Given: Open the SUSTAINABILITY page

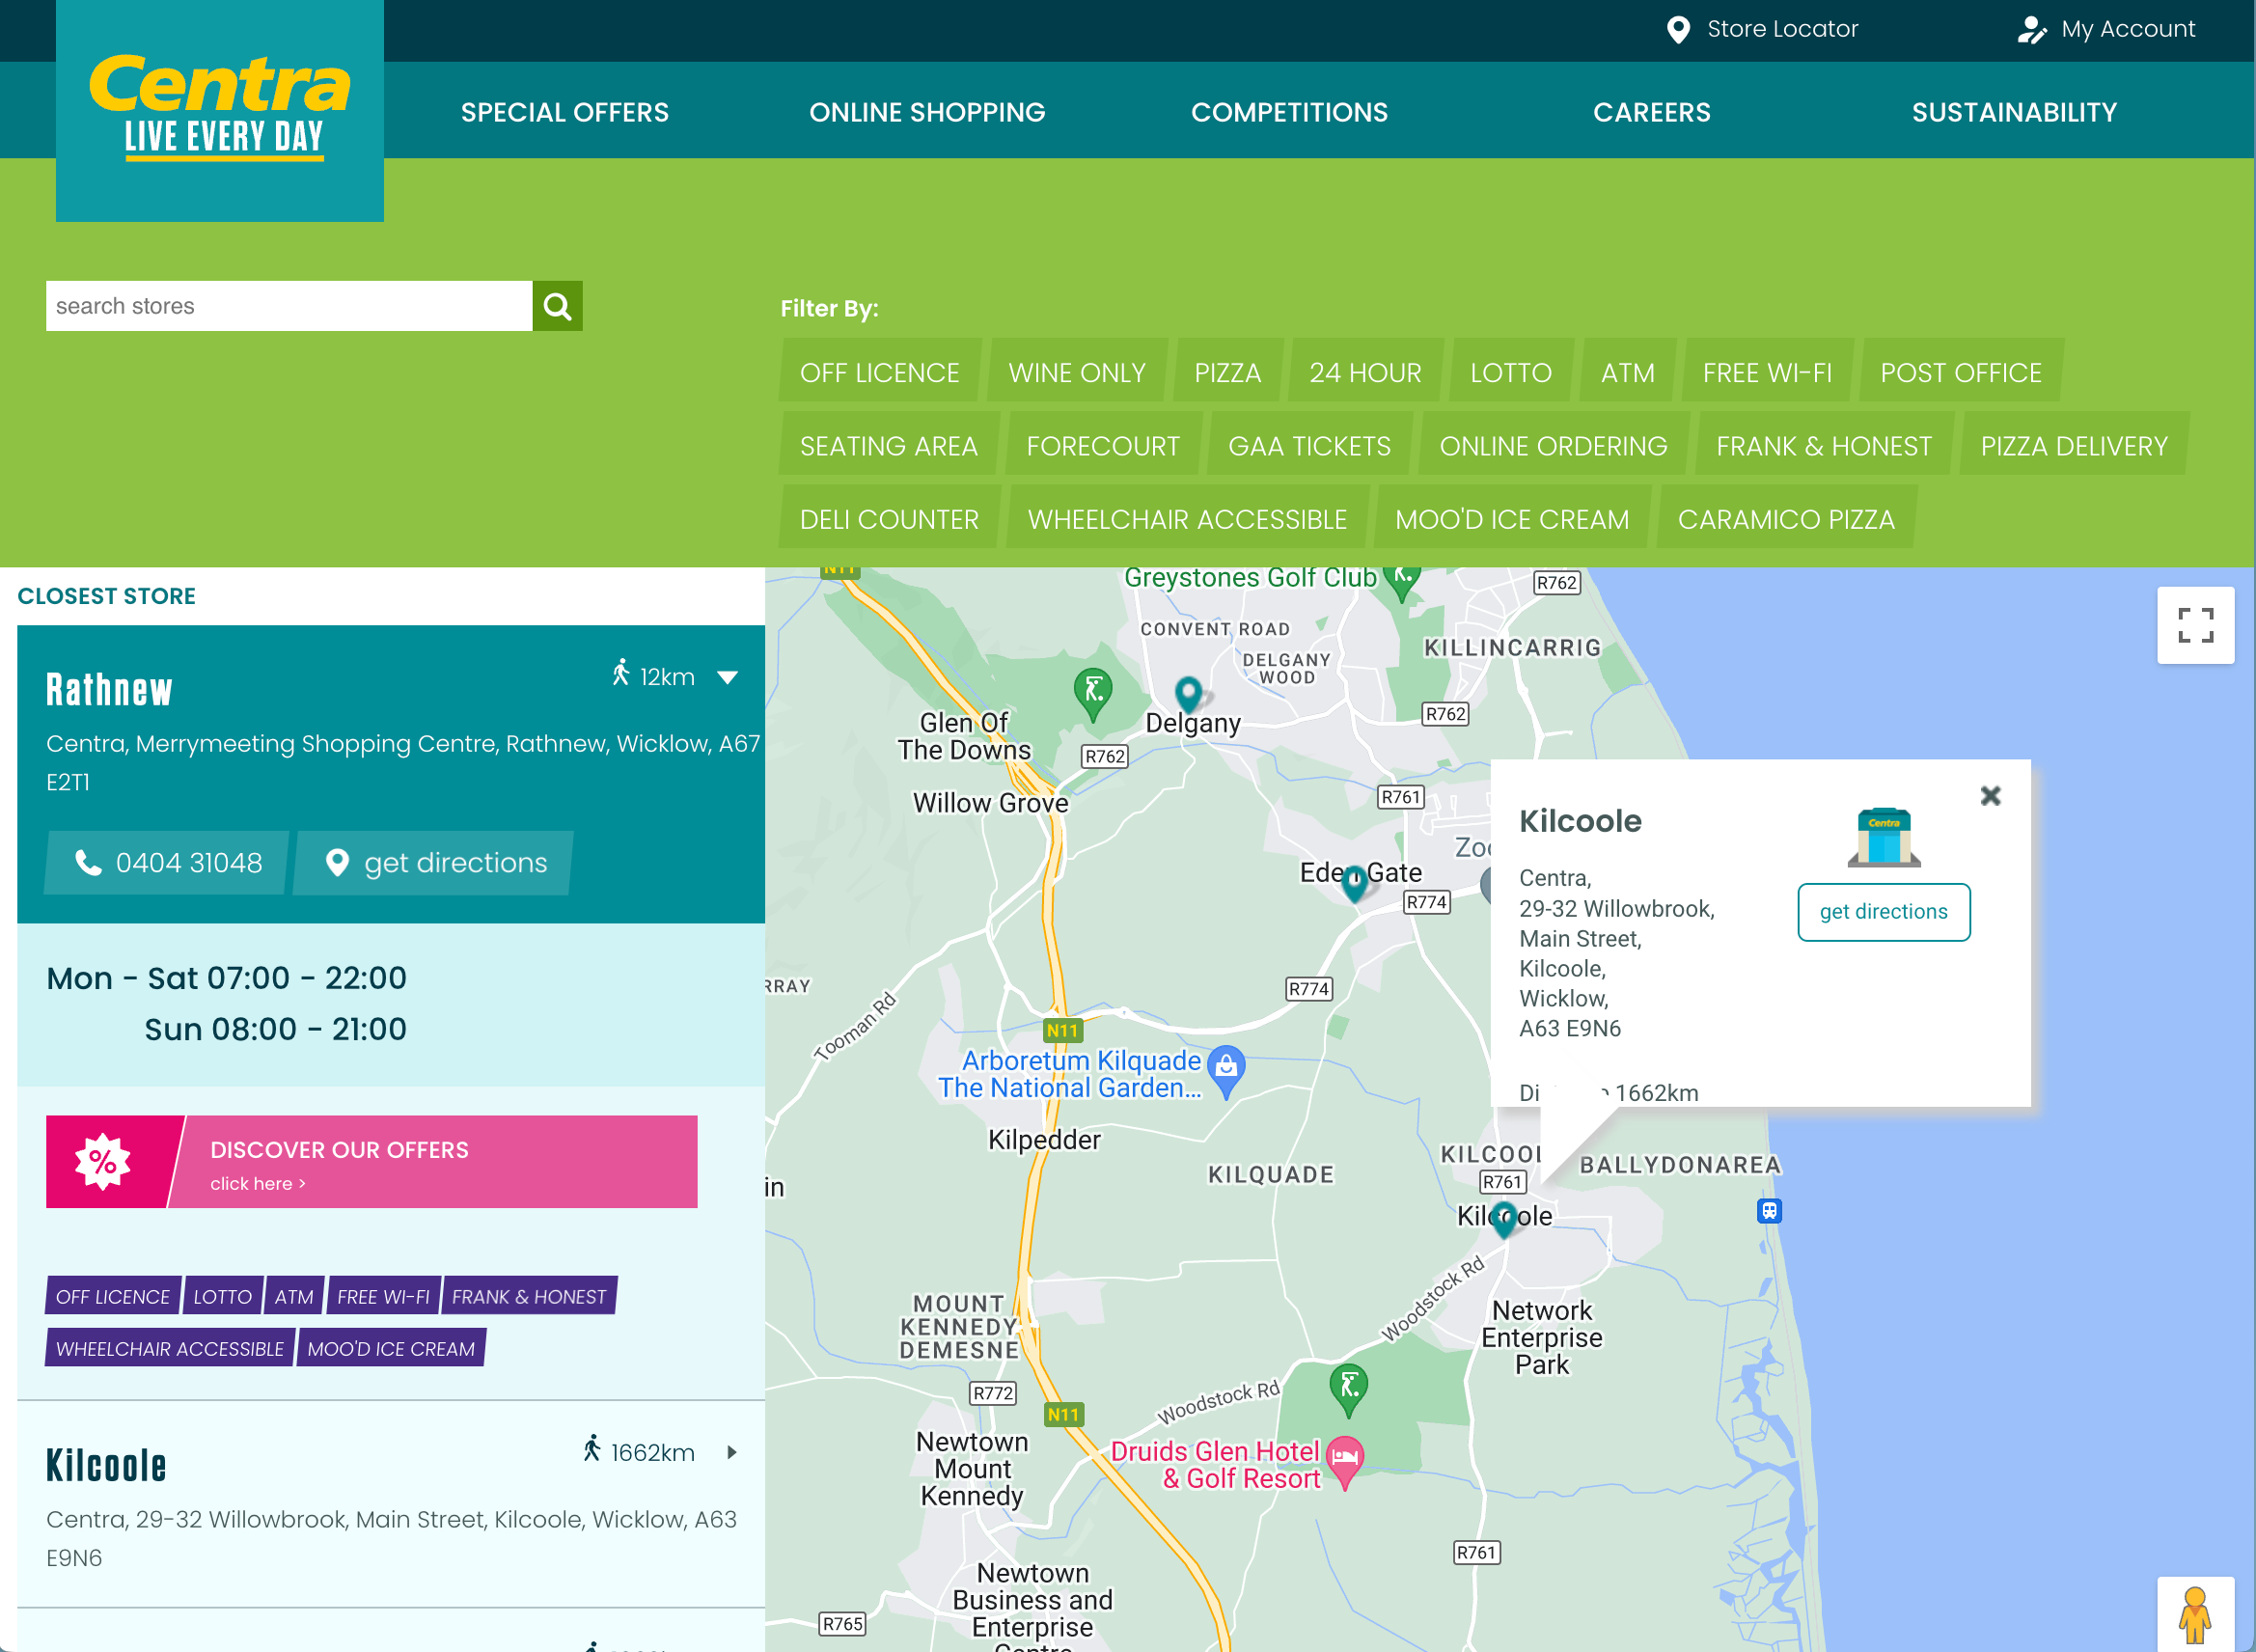Looking at the screenshot, I should [x=2013, y=111].
